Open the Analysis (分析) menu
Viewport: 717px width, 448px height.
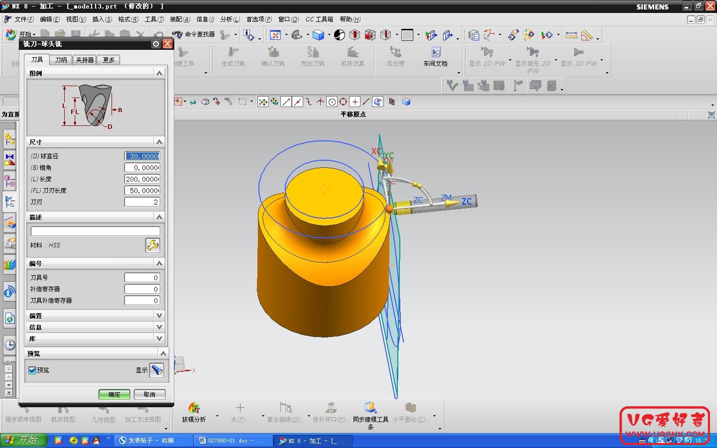click(x=230, y=19)
